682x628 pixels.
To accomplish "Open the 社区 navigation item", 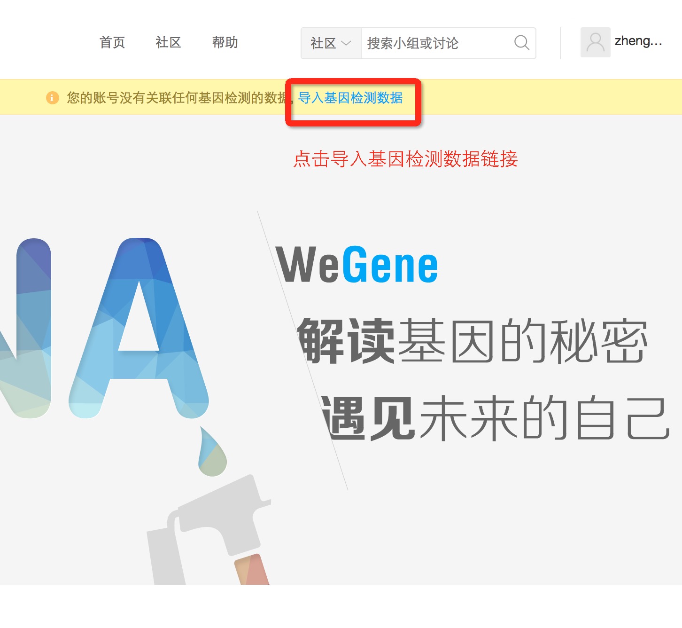I will 168,42.
